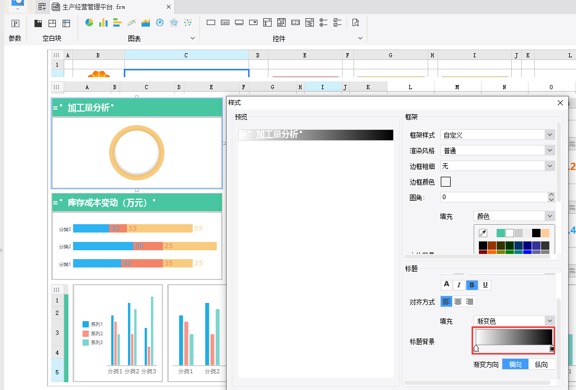Add a drop-down box widget
This screenshot has height=390, width=576.
253,23
